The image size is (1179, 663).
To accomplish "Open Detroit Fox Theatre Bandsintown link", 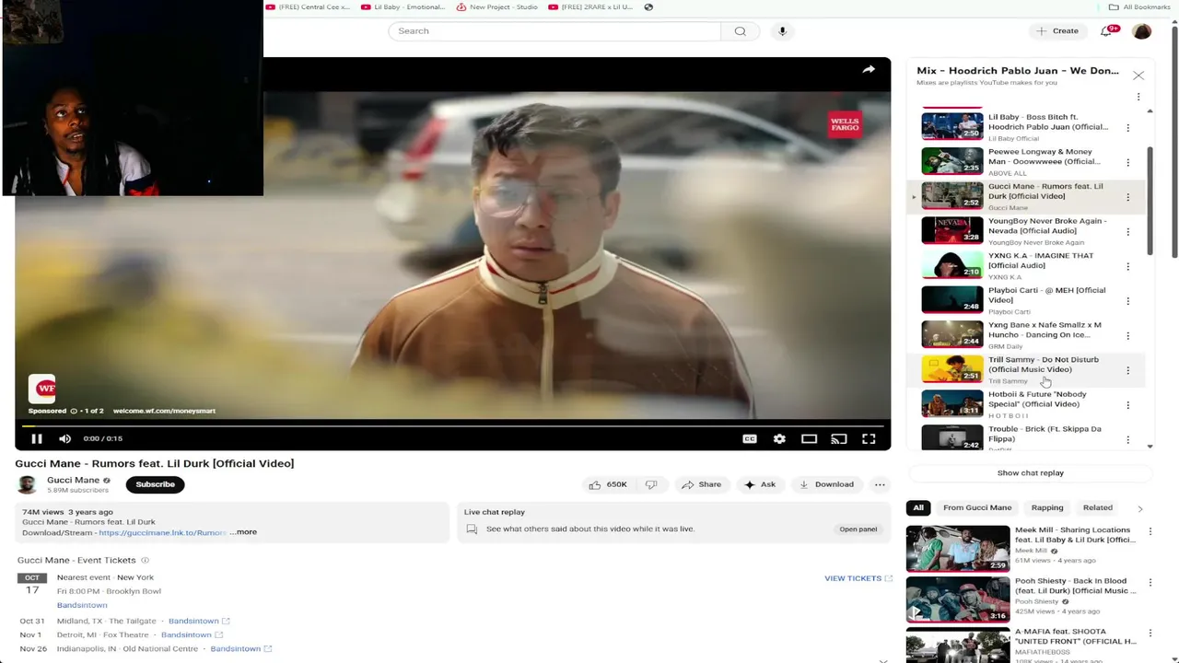I will click(192, 635).
